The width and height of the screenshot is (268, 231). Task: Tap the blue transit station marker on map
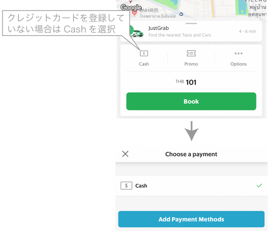point(181,14)
